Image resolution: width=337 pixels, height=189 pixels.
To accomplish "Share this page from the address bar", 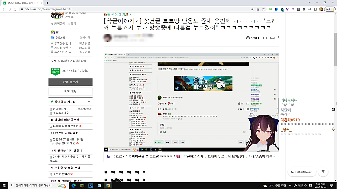I will point(258,9).
